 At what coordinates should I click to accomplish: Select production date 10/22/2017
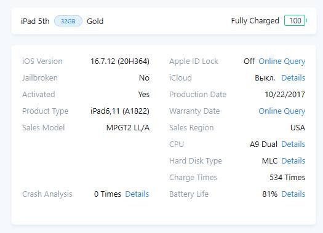coord(285,95)
